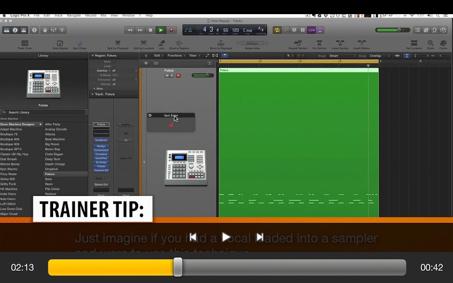Toggle the region Loop checkbox
Screen dimensions: 453x283
click(114, 66)
